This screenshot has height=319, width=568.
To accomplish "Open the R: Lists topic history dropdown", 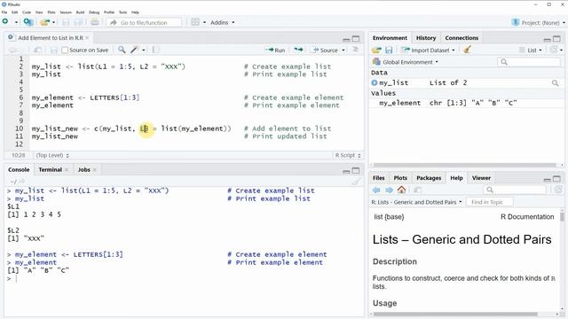I will (416, 202).
